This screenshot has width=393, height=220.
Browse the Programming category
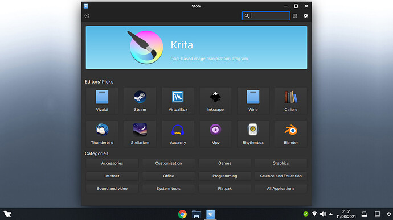225,176
